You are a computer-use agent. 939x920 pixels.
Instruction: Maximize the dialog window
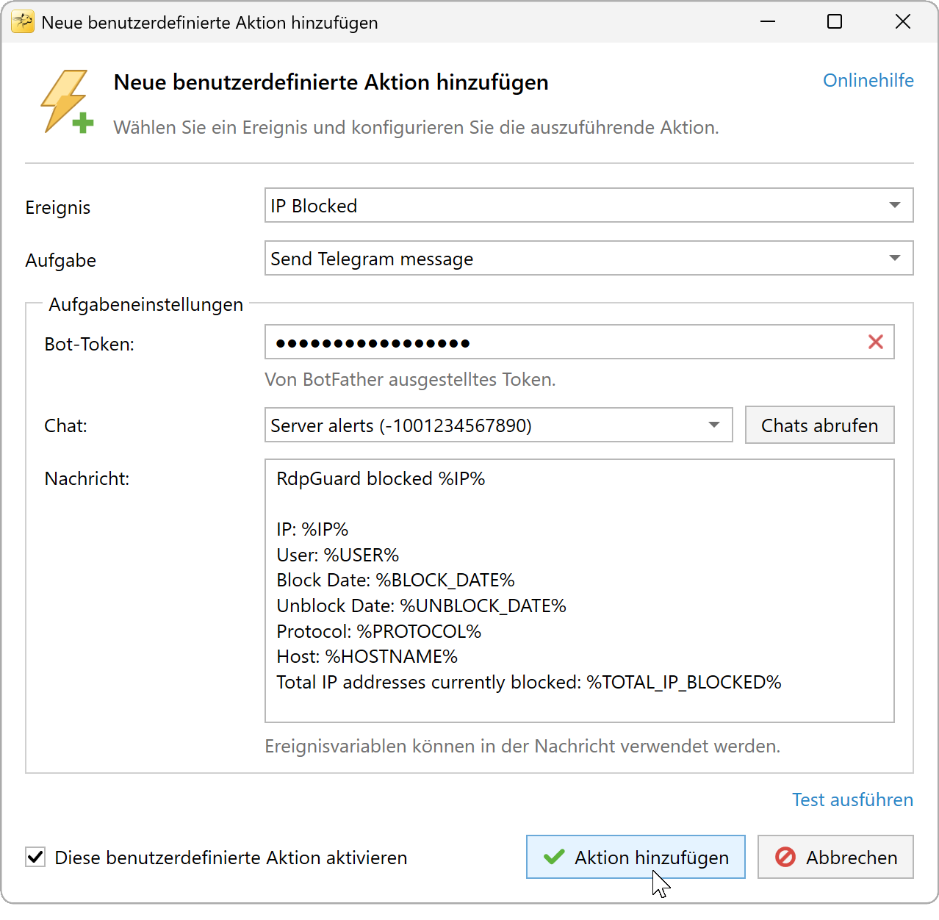tap(835, 22)
